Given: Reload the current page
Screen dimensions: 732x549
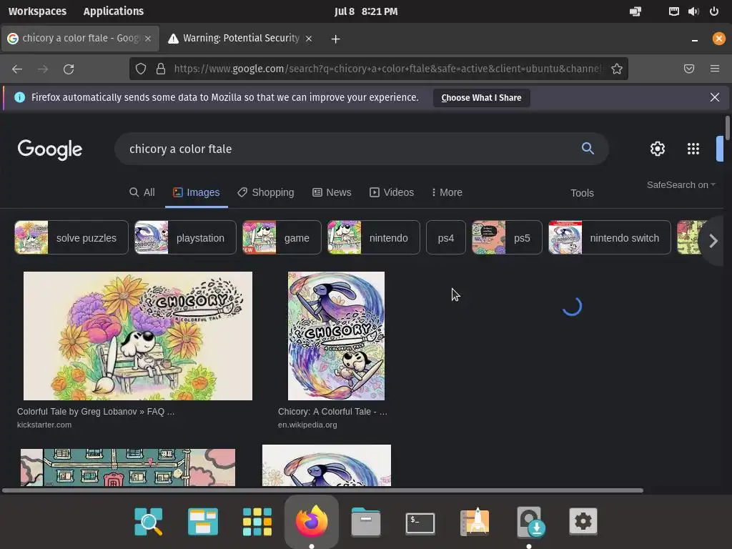Looking at the screenshot, I should pyautogui.click(x=69, y=69).
